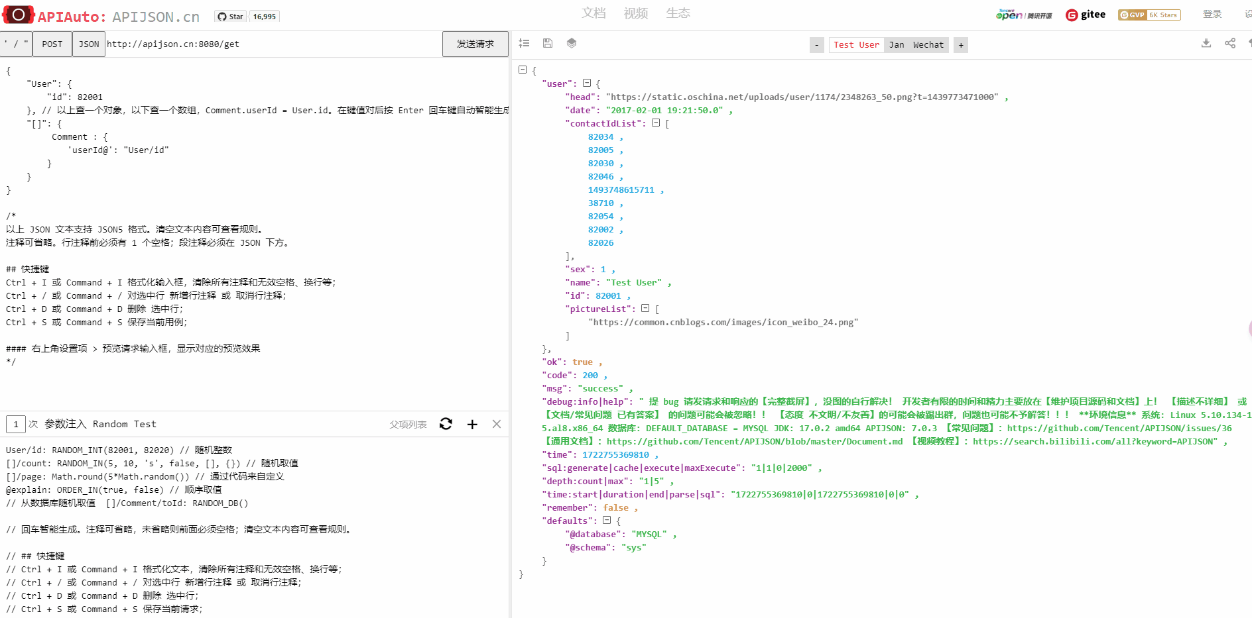Click the layers stack icon above response
Viewport: 1252px width, 618px height.
pos(572,43)
